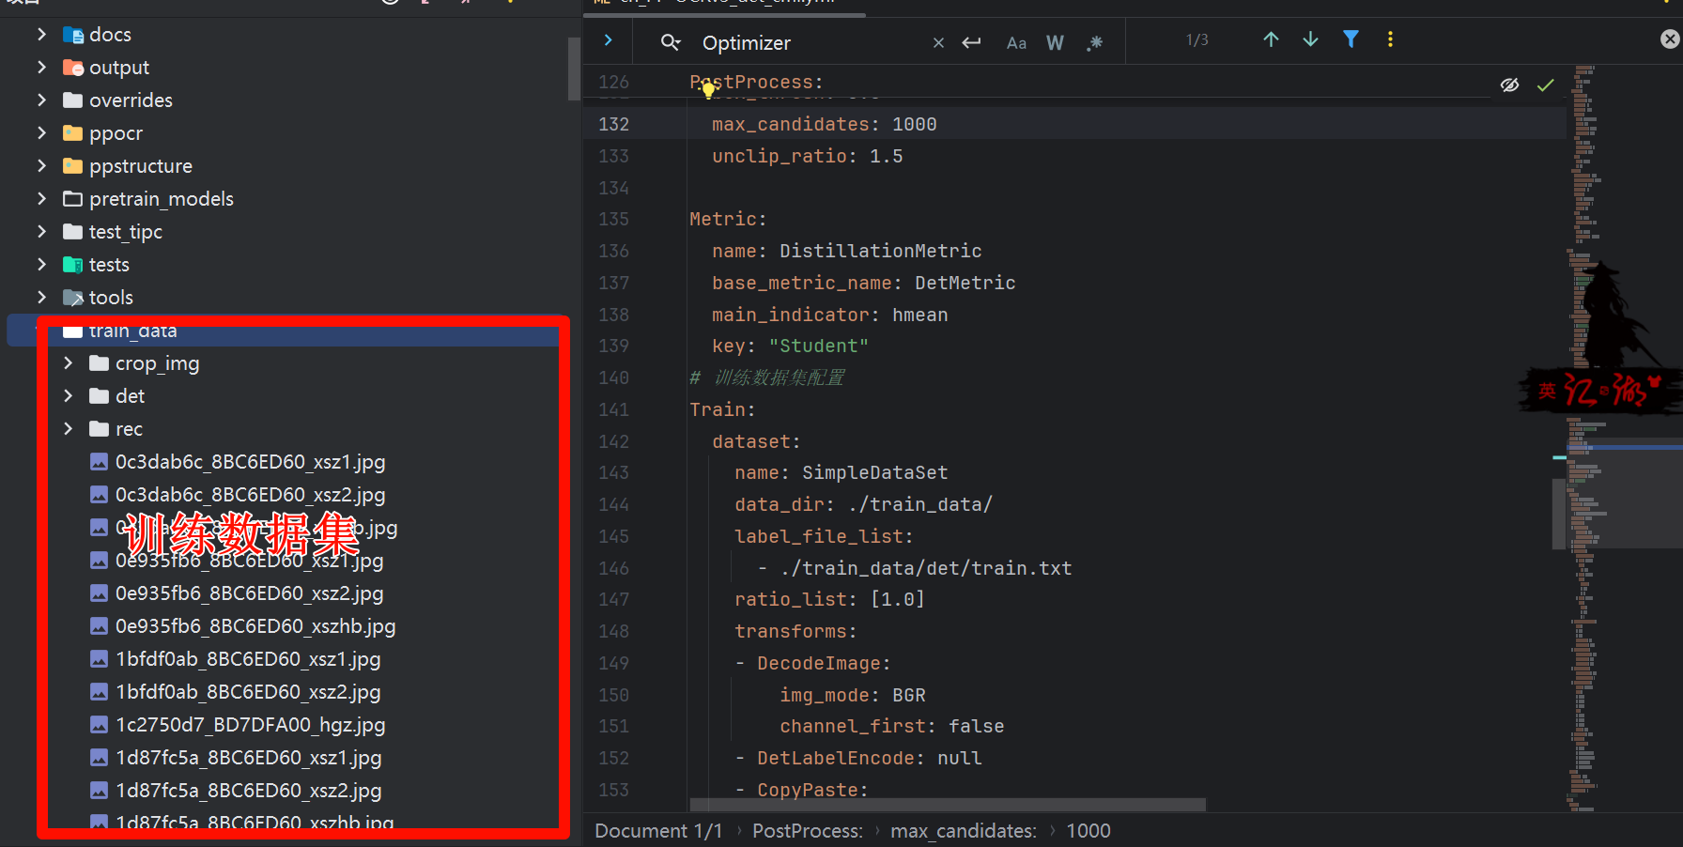1683x847 pixels.
Task: Open search history magnifier icon
Action: 671,42
